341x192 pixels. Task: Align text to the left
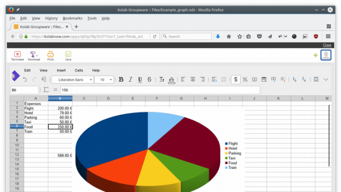[183, 79]
